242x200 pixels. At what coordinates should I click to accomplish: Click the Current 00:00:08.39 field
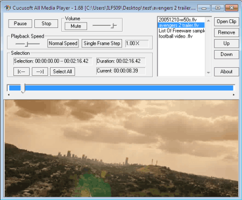pos(121,71)
